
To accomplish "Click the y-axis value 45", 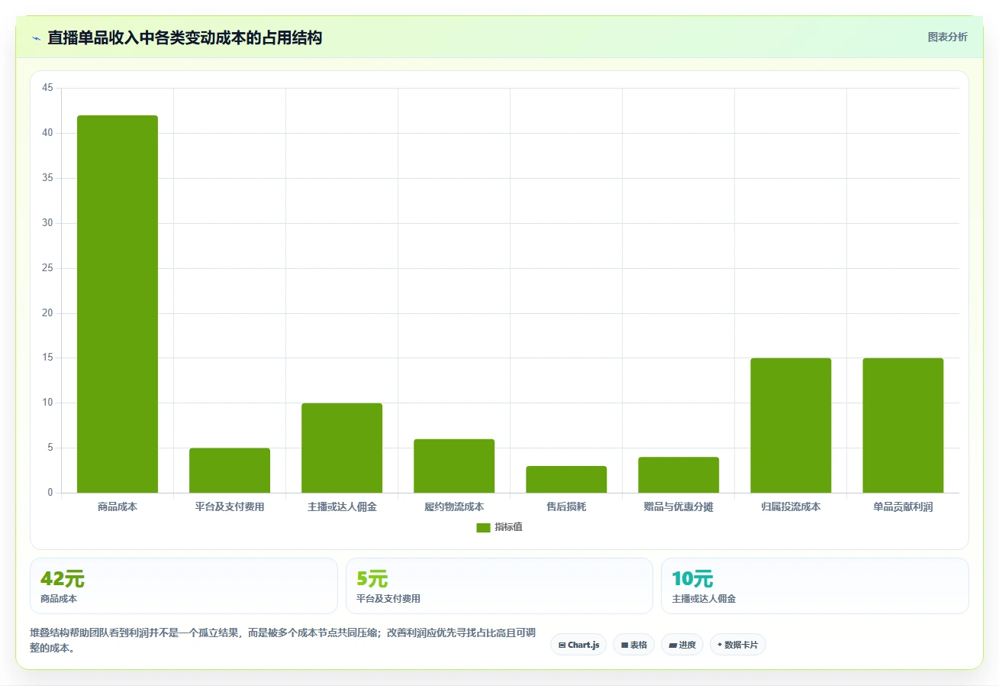I will (x=47, y=88).
